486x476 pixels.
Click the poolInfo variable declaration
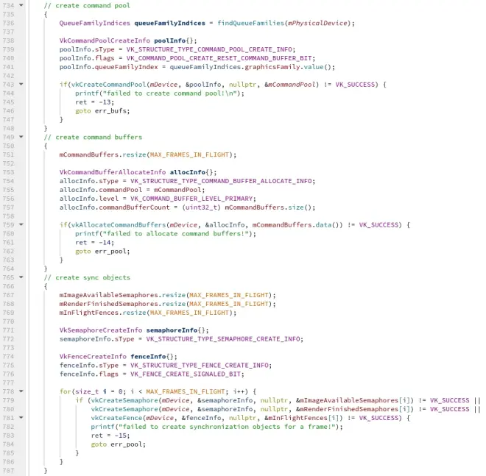169,40
